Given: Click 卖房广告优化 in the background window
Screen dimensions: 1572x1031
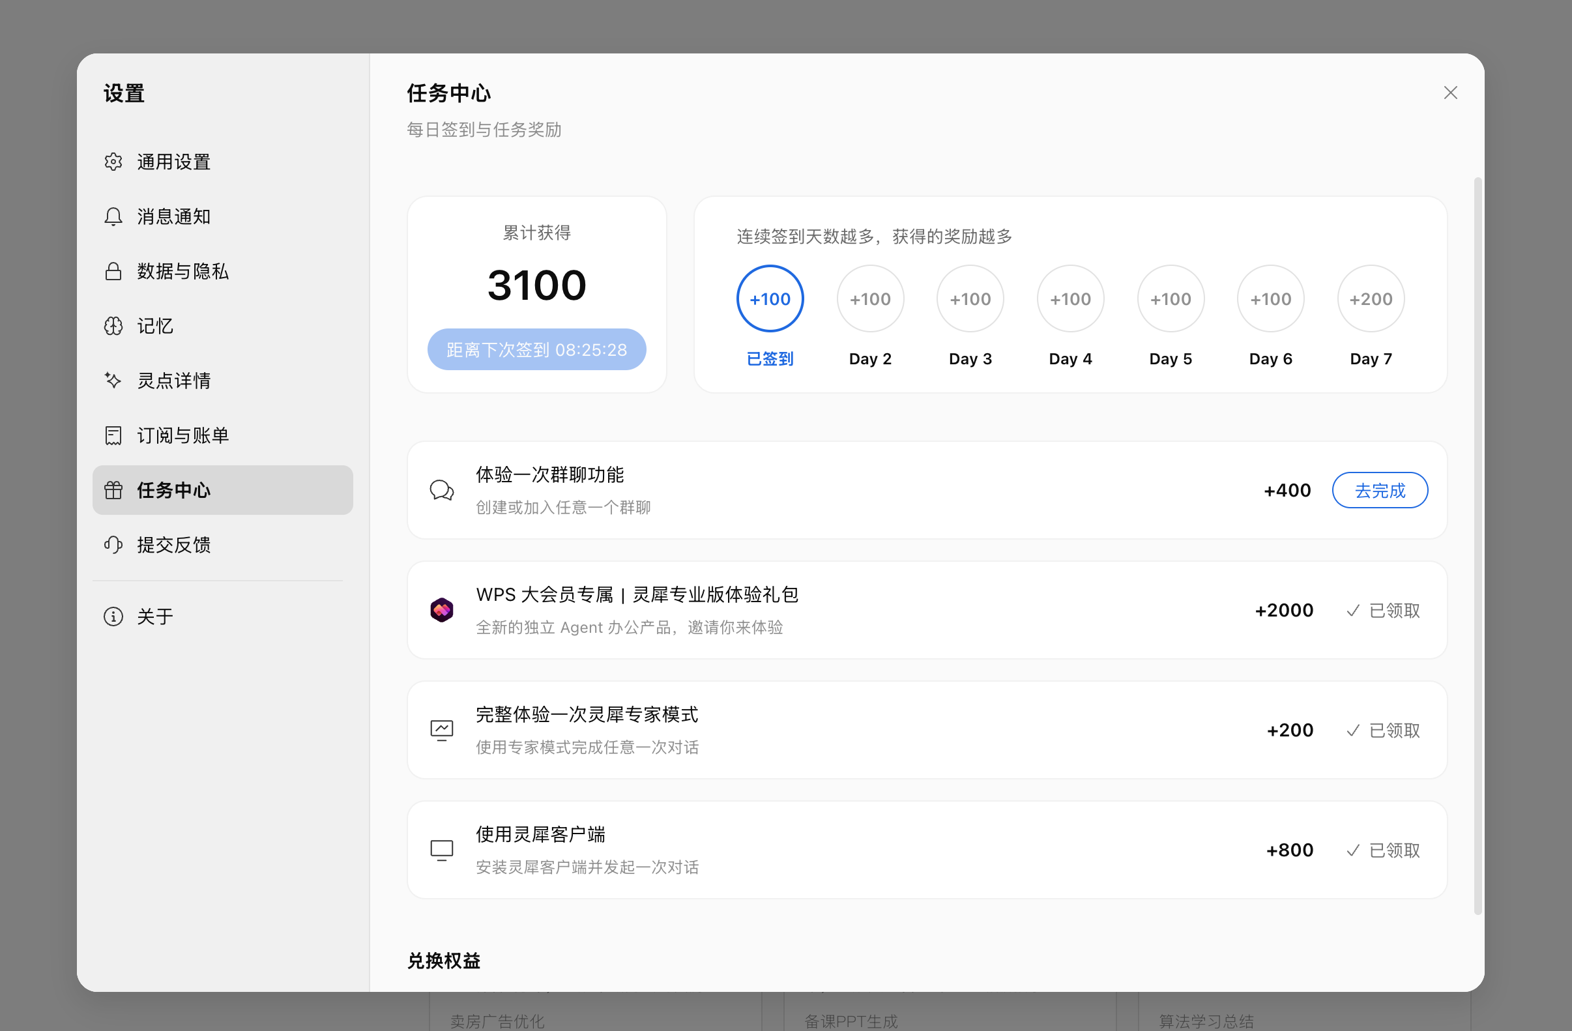Looking at the screenshot, I should pos(497,1022).
